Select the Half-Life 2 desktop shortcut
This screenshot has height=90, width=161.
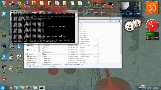click(11, 68)
